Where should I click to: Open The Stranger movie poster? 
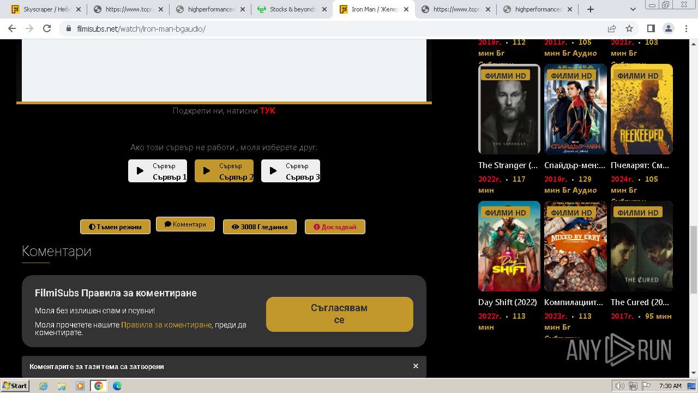click(509, 109)
